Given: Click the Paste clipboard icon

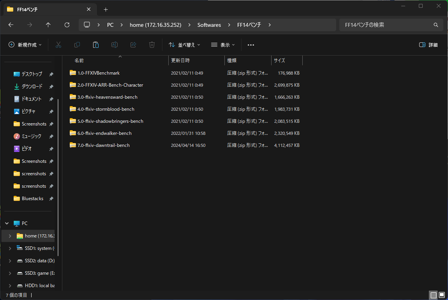Looking at the screenshot, I should pyautogui.click(x=96, y=45).
